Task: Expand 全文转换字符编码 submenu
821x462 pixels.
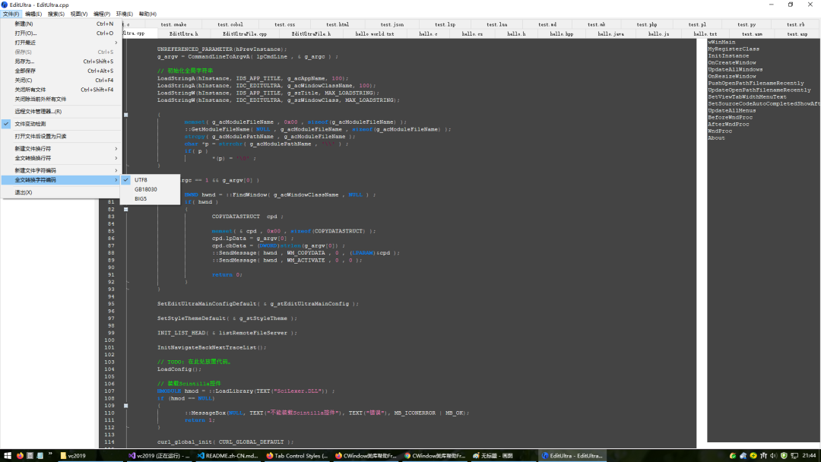Action: [61, 180]
